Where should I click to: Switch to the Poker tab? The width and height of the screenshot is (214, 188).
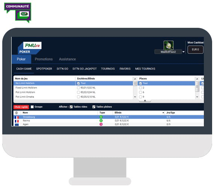21,59
